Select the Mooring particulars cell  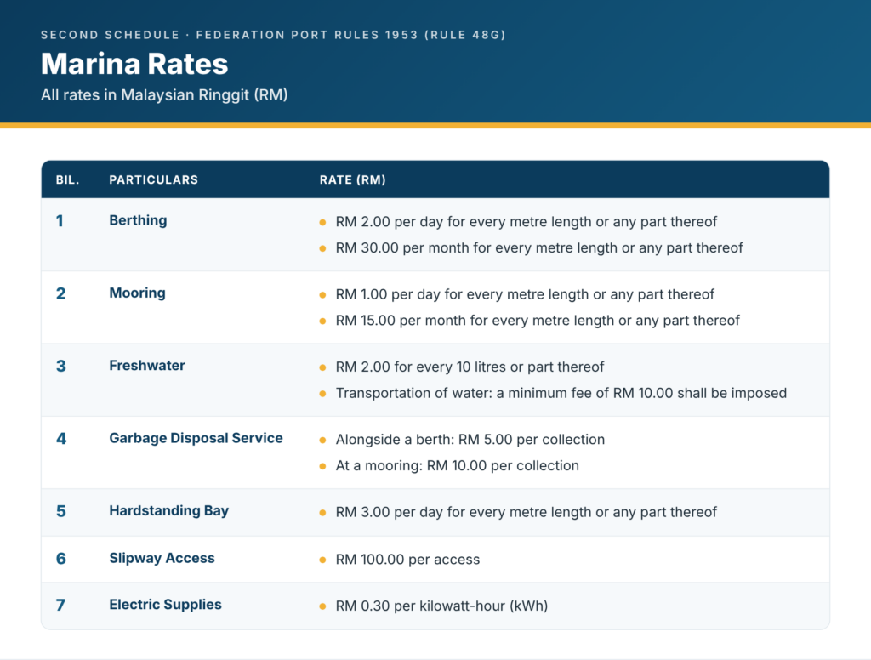(x=137, y=293)
